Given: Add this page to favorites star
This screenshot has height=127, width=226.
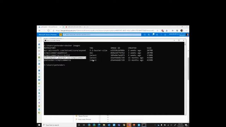Looking at the screenshot, I should [157, 31].
